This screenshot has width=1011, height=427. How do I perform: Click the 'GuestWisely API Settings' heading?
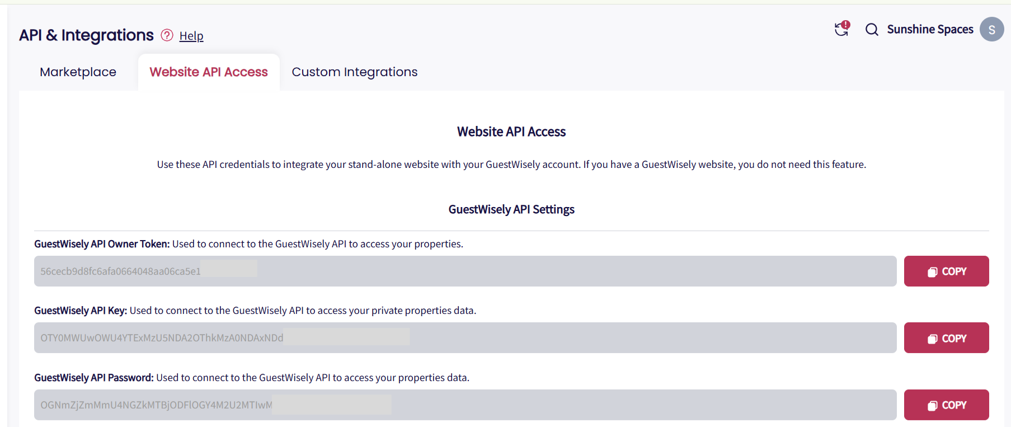511,209
